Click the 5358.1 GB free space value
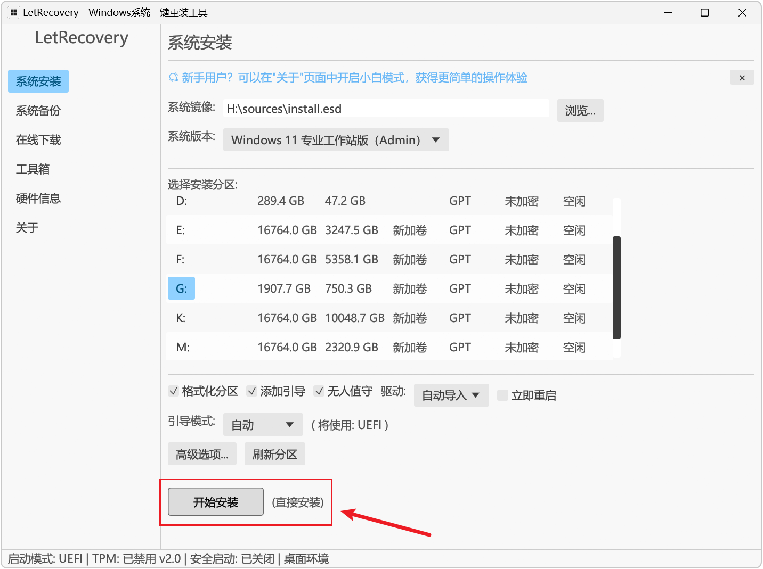This screenshot has height=569, width=763. pos(352,259)
